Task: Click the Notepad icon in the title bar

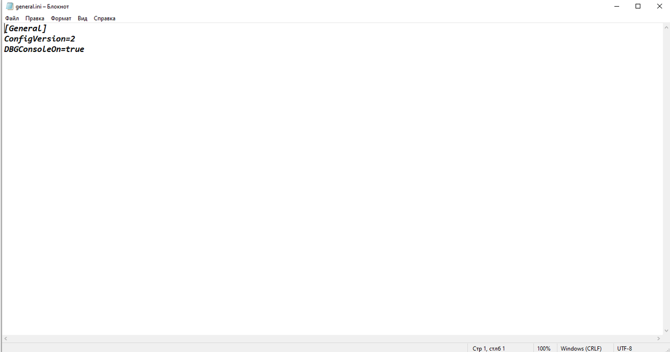Action: coord(9,6)
